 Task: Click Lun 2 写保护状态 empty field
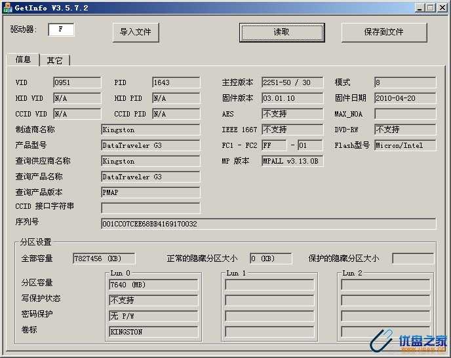tap(385, 300)
